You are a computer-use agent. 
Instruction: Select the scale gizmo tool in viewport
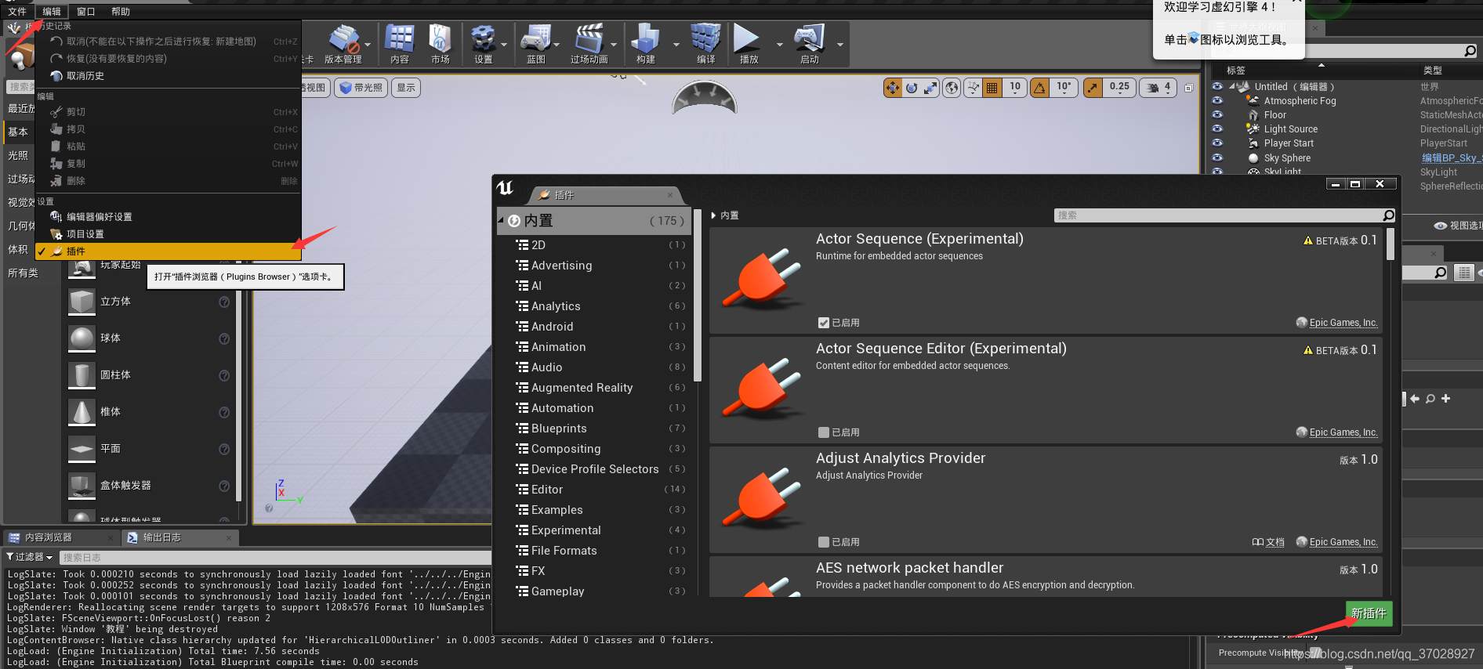coord(930,88)
